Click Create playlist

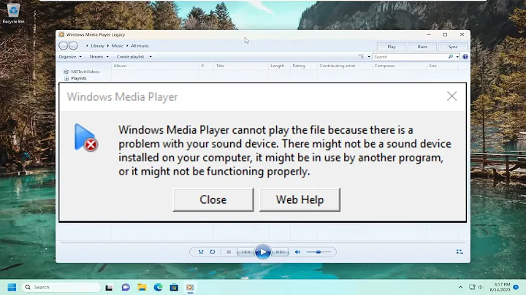(x=130, y=57)
